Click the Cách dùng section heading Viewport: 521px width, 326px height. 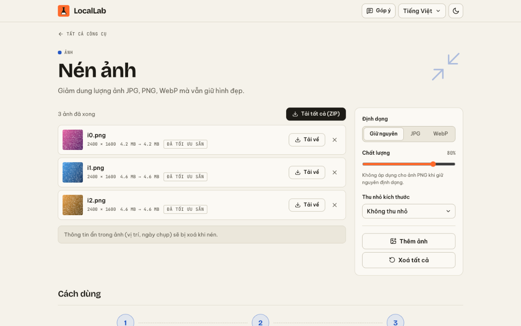[x=79, y=294]
